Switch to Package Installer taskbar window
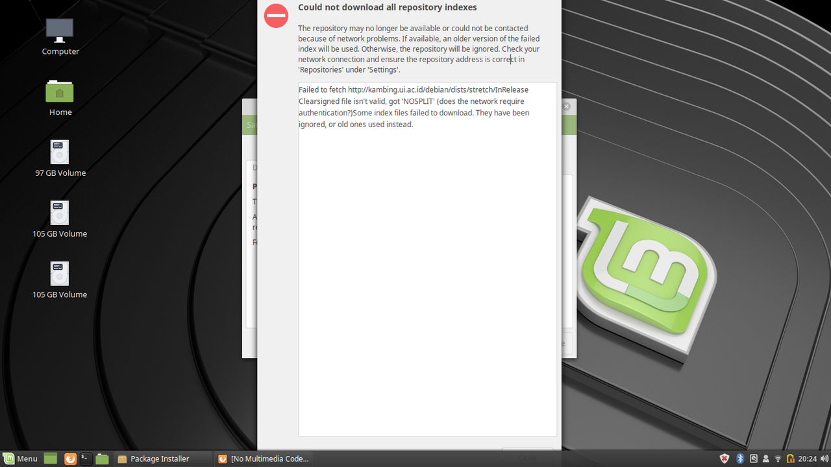The height and width of the screenshot is (467, 831). pos(163,459)
